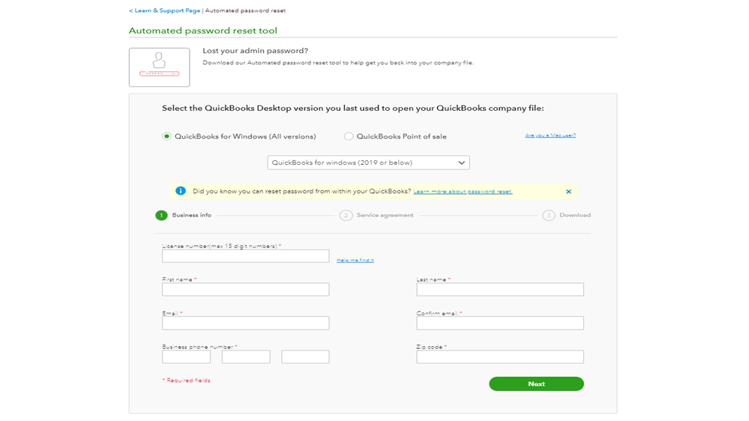Go back to Learn & Support Page
Screen dimensions: 749x421
(164, 11)
